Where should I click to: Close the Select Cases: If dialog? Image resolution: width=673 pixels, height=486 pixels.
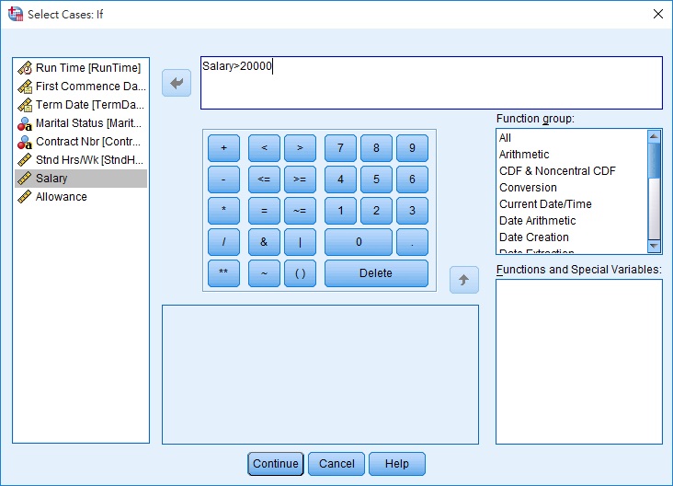pos(658,14)
